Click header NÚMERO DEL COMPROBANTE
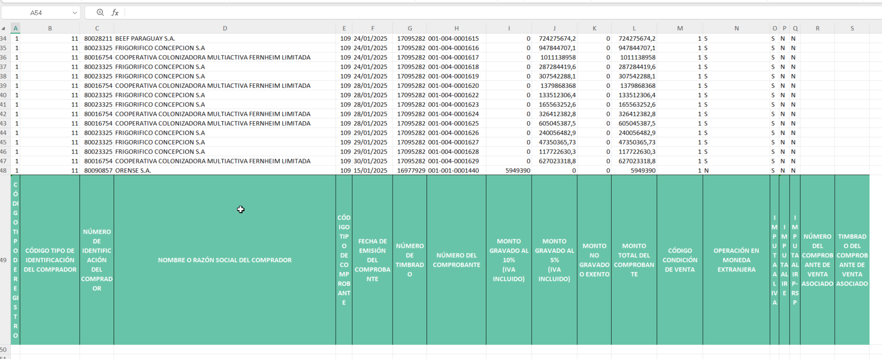 coord(456,260)
